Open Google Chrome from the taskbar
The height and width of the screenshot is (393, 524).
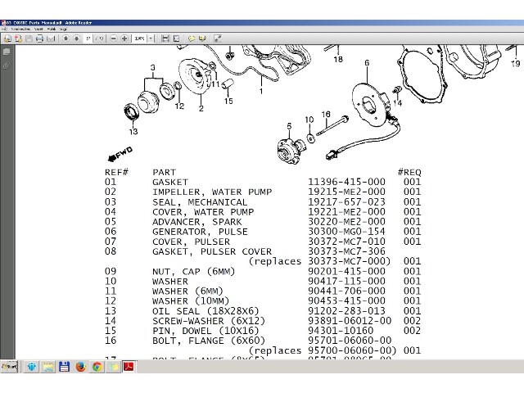coord(97,367)
